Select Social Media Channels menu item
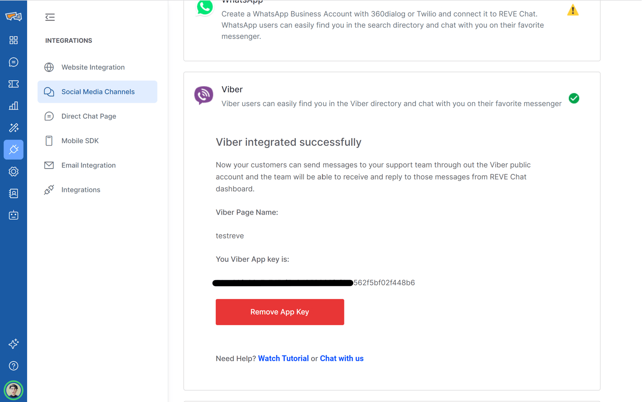This screenshot has height=402, width=642. [97, 92]
